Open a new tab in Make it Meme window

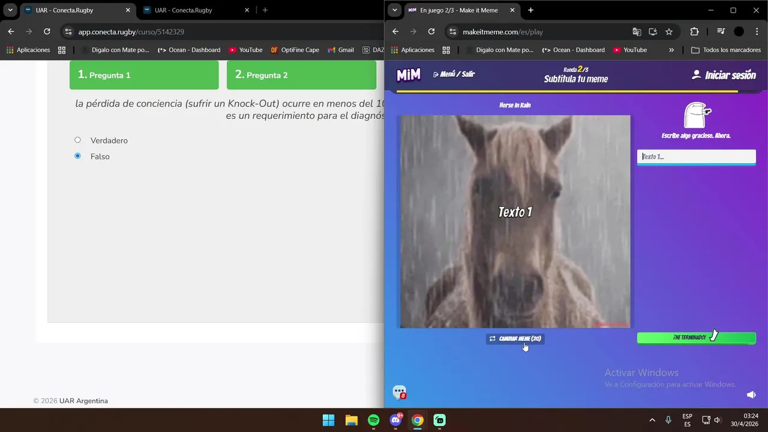coord(530,10)
